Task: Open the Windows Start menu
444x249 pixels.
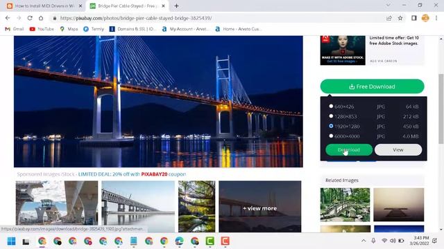Action: tap(11, 241)
